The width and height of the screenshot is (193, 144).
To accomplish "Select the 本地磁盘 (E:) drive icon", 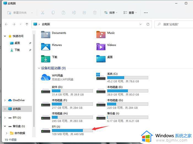I will (101, 91).
